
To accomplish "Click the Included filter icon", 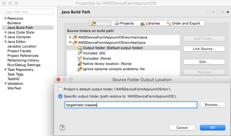I will point(80,53).
